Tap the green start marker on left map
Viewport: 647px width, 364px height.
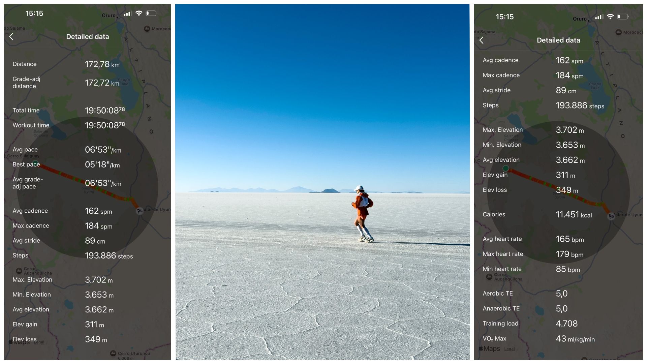click(x=35, y=163)
